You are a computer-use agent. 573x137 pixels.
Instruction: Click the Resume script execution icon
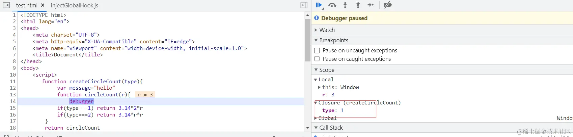pyautogui.click(x=319, y=5)
